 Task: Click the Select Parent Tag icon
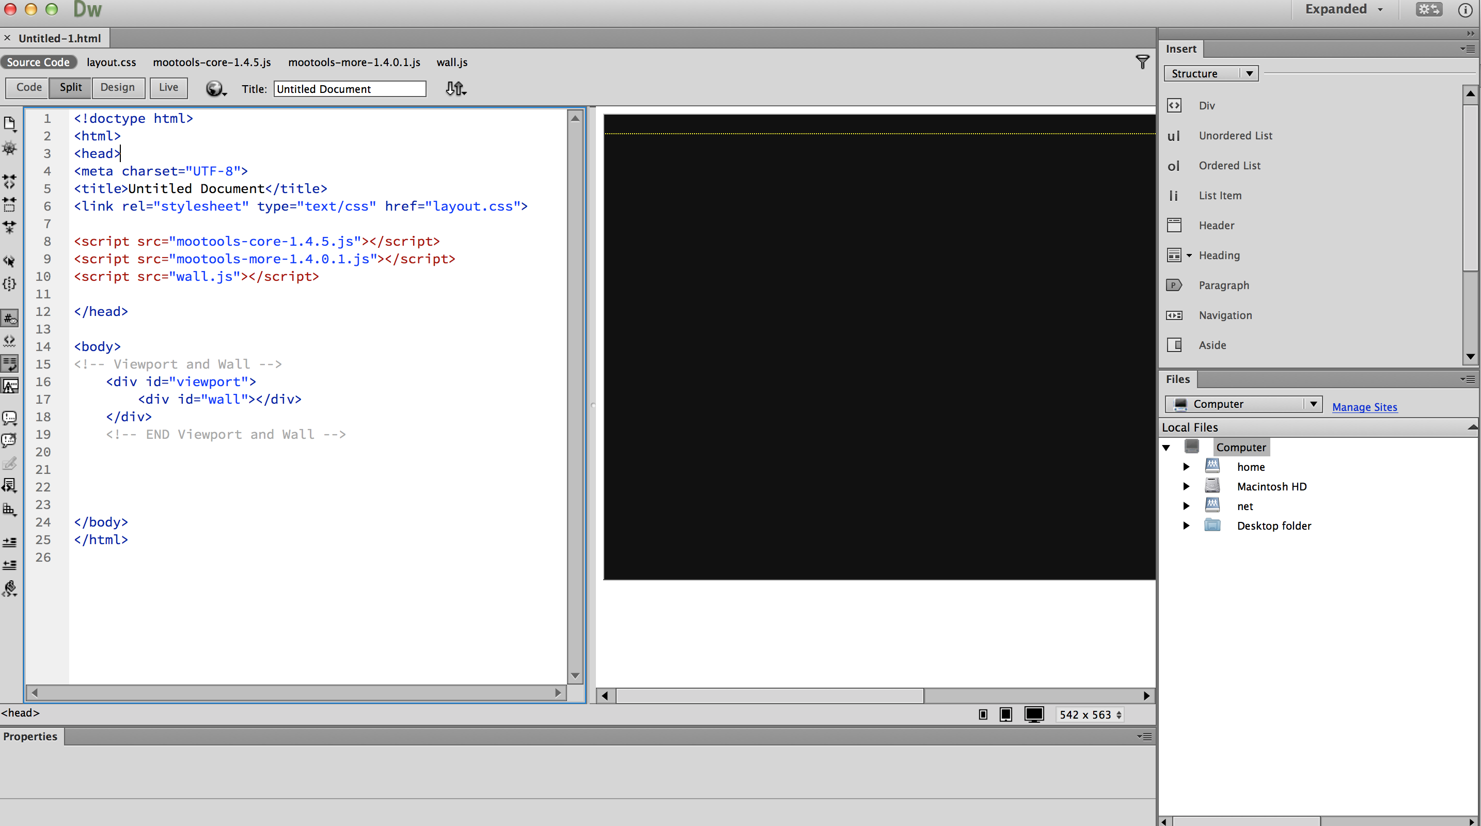[10, 261]
